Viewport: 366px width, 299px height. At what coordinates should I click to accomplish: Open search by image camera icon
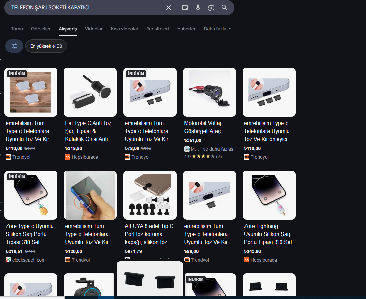pos(211,8)
